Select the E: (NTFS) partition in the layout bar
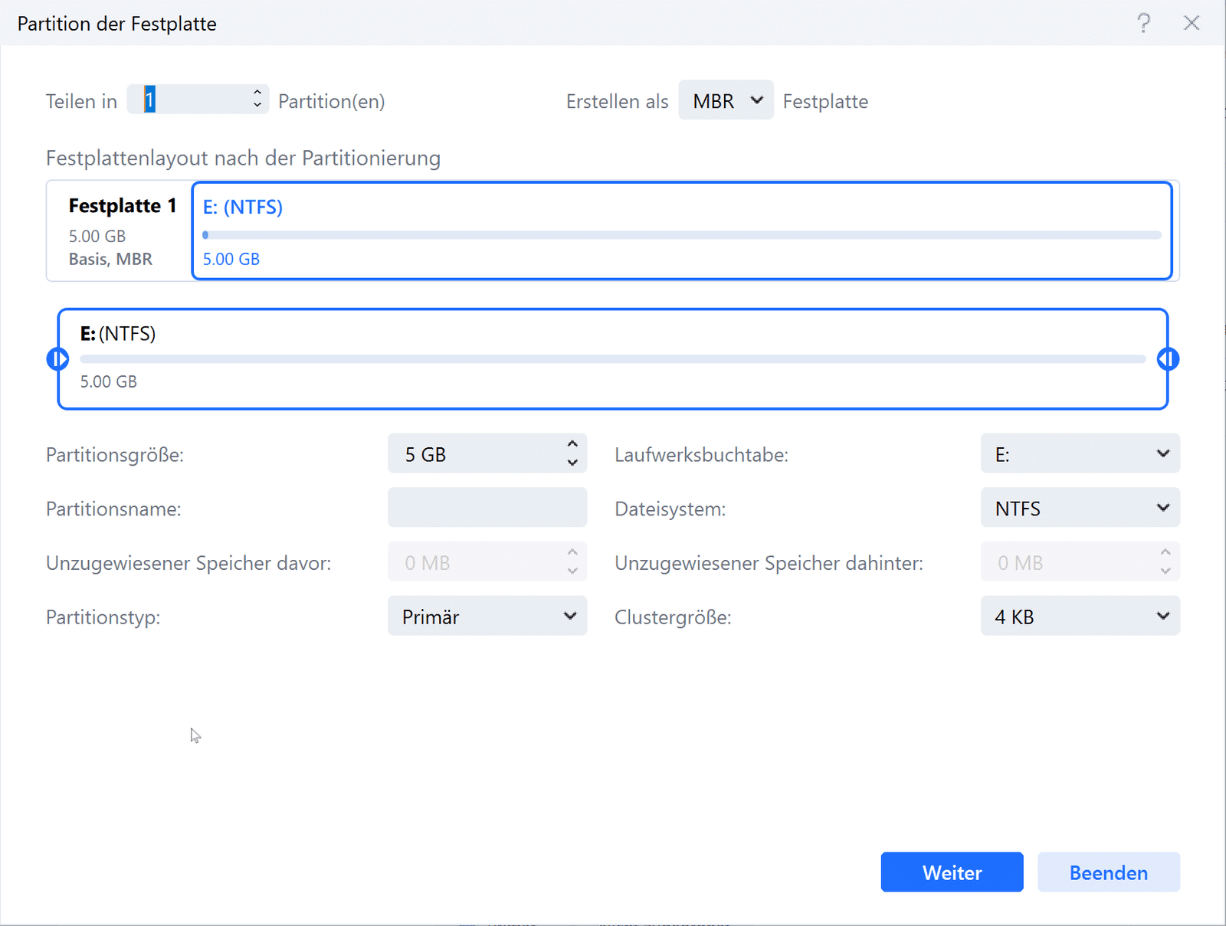The height and width of the screenshot is (926, 1226). click(x=682, y=231)
